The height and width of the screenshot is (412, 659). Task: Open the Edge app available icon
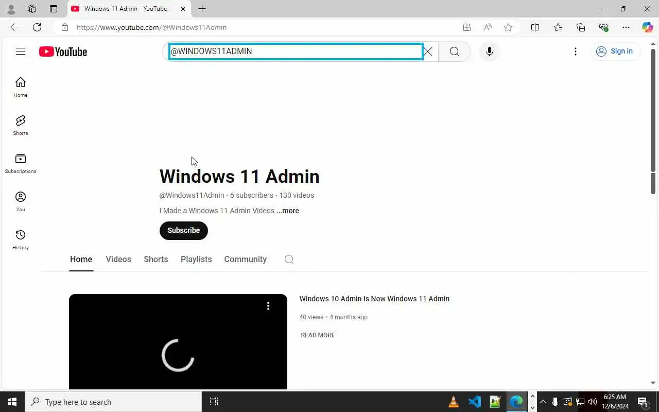467,27
